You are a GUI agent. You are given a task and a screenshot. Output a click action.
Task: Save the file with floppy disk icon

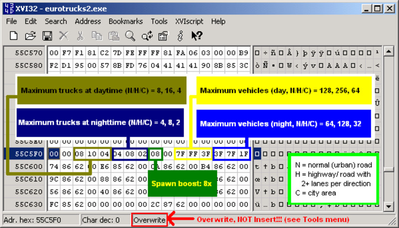coord(47,36)
